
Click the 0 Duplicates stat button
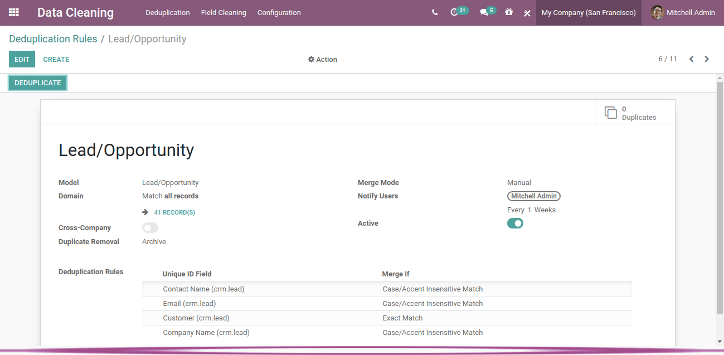pyautogui.click(x=635, y=112)
